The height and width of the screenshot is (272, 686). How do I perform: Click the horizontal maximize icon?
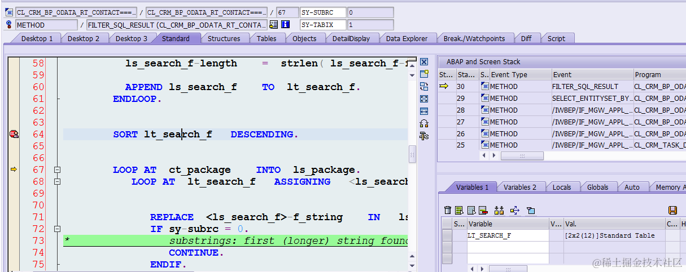point(424,111)
